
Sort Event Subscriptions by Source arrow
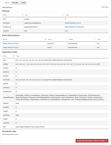click(x=46, y=39)
